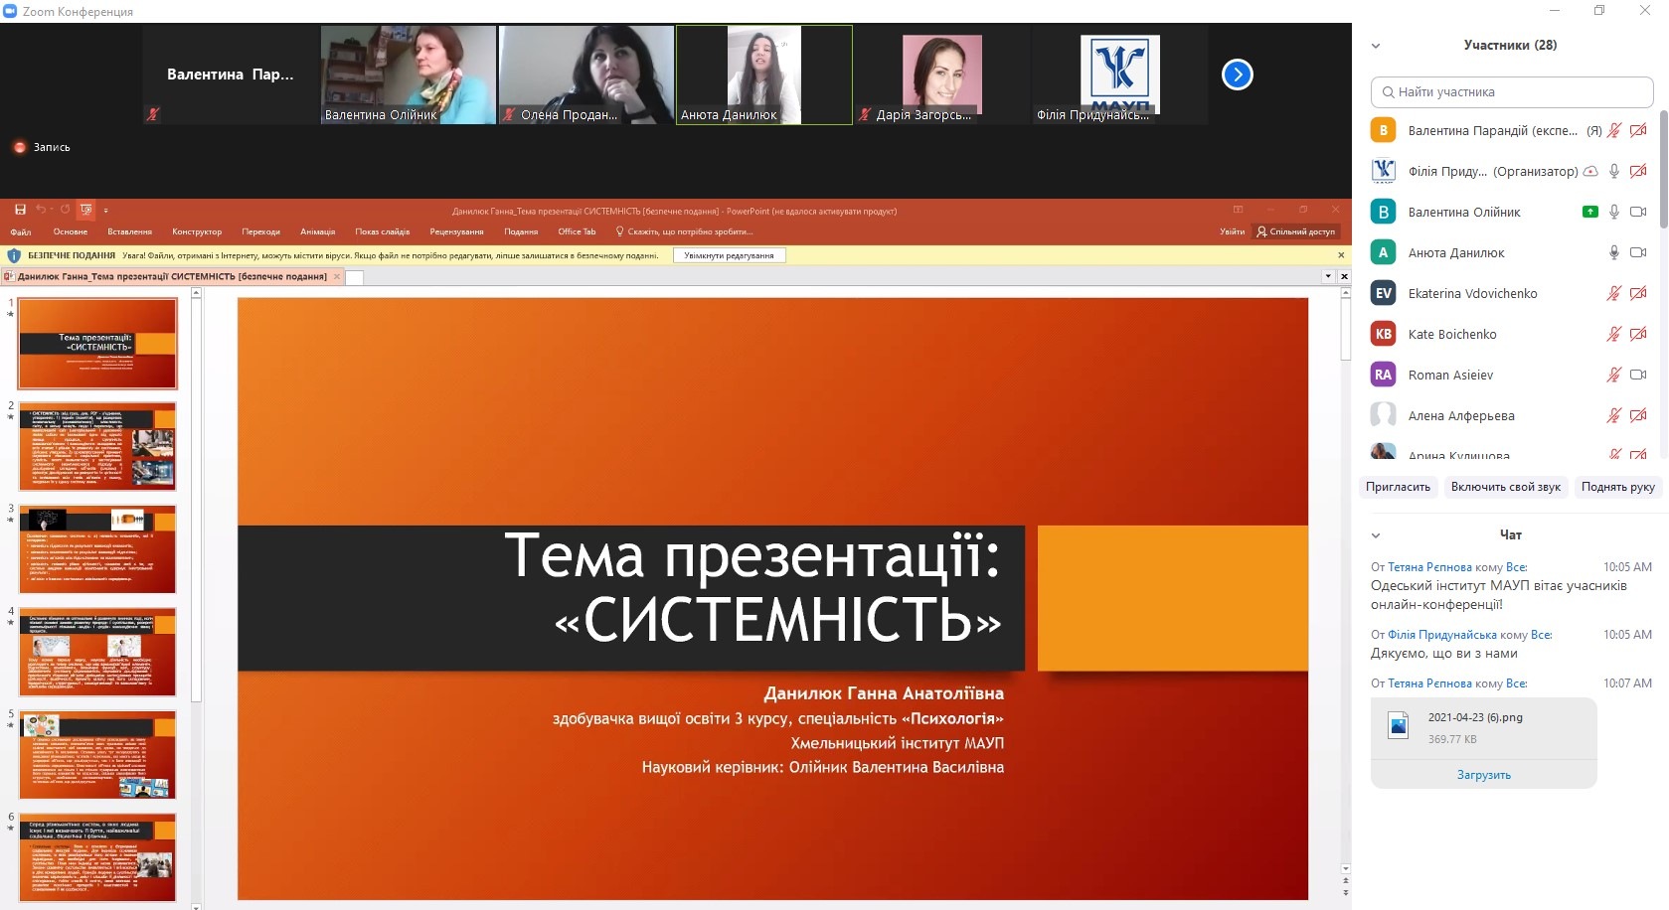1669x910 pixels.
Task: Click the Загрузить link under the attachment
Action: (1483, 775)
